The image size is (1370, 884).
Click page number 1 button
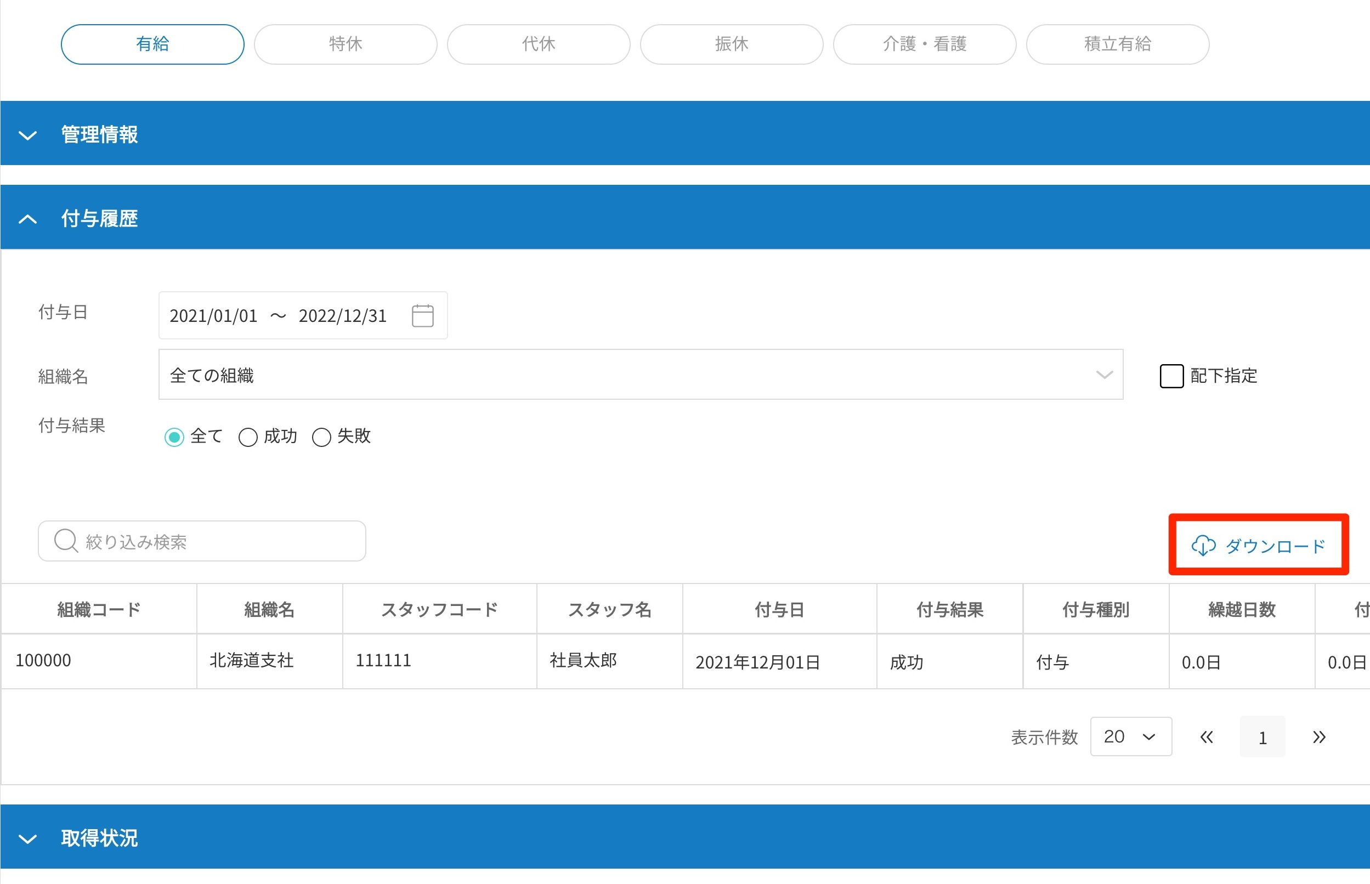(x=1262, y=737)
